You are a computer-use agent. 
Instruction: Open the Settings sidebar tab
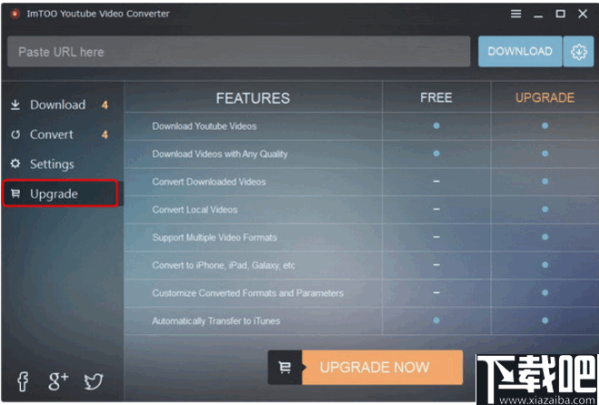pyautogui.click(x=63, y=164)
